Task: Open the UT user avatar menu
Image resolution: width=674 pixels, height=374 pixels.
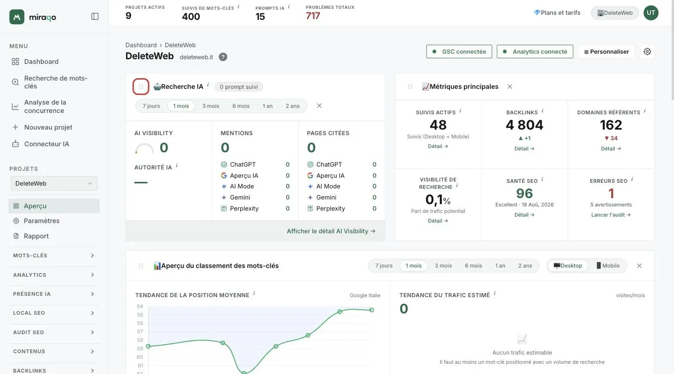Action: coord(651,13)
